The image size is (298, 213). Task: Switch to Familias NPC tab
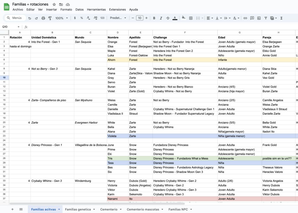click(178, 209)
